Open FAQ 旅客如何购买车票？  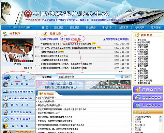tap(47, 98)
